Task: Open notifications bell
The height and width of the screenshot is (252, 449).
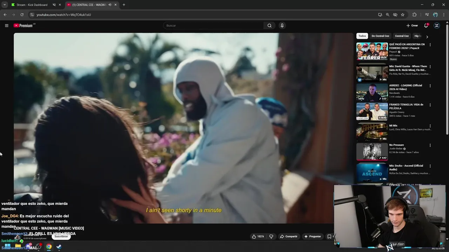Action: click(x=426, y=26)
